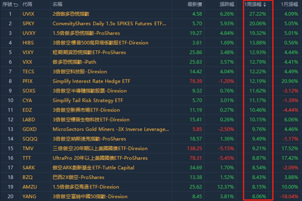
Task: Open 3倍做空標普生物科技ETF-Direxion name
Action: click(91, 120)
